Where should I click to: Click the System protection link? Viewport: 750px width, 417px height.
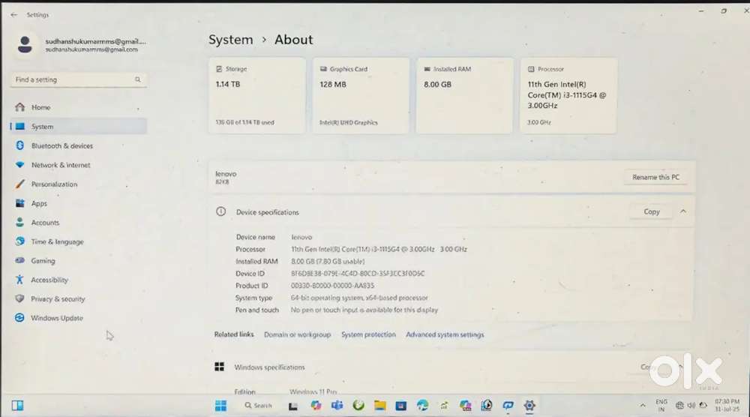[x=368, y=334]
